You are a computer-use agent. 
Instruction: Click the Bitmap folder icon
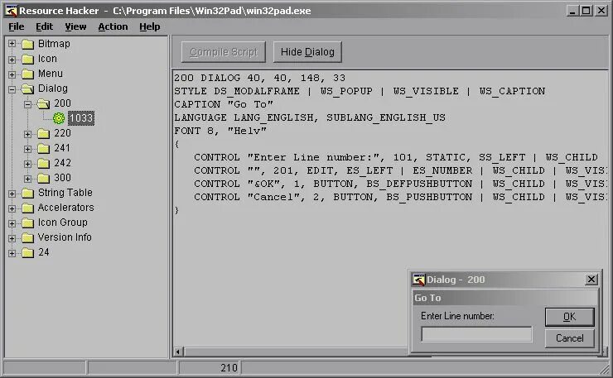pos(28,44)
